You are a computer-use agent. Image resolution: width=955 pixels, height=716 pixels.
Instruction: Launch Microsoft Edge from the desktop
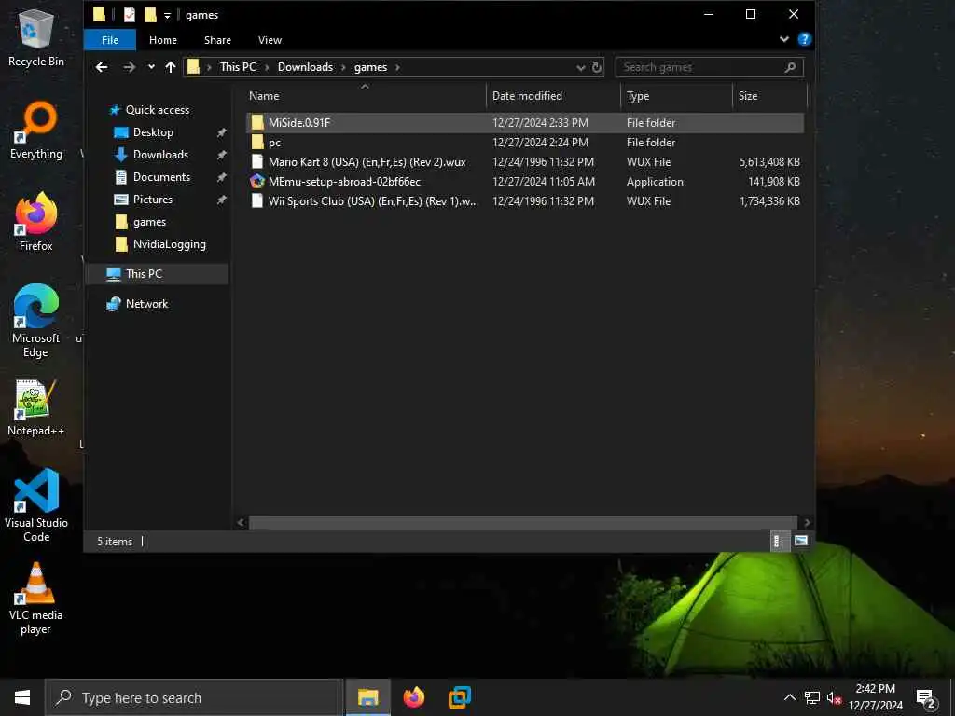tap(36, 322)
